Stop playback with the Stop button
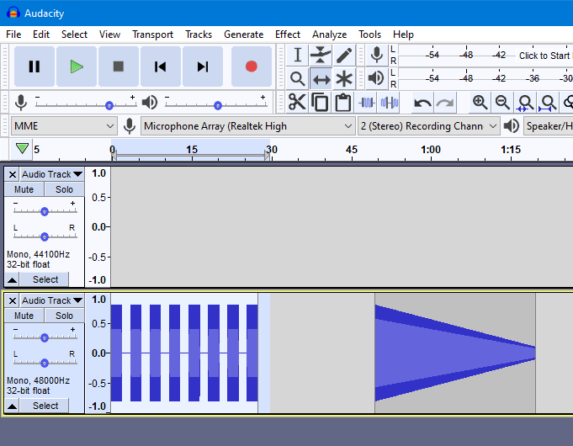The height and width of the screenshot is (446, 573). (119, 66)
